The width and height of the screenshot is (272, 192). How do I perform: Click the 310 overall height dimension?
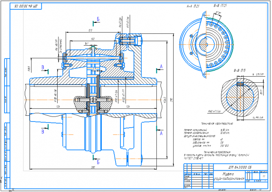[x=172, y=100]
